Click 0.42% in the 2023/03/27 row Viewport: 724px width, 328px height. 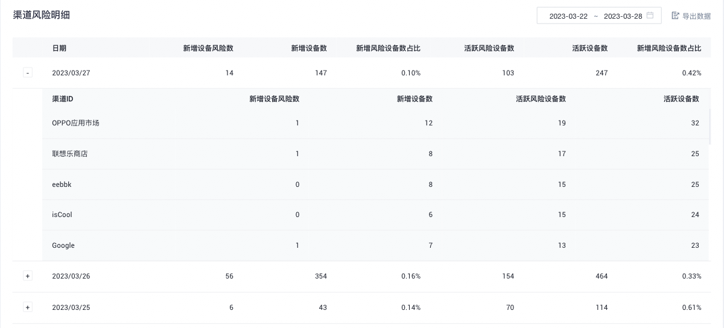pyautogui.click(x=691, y=73)
